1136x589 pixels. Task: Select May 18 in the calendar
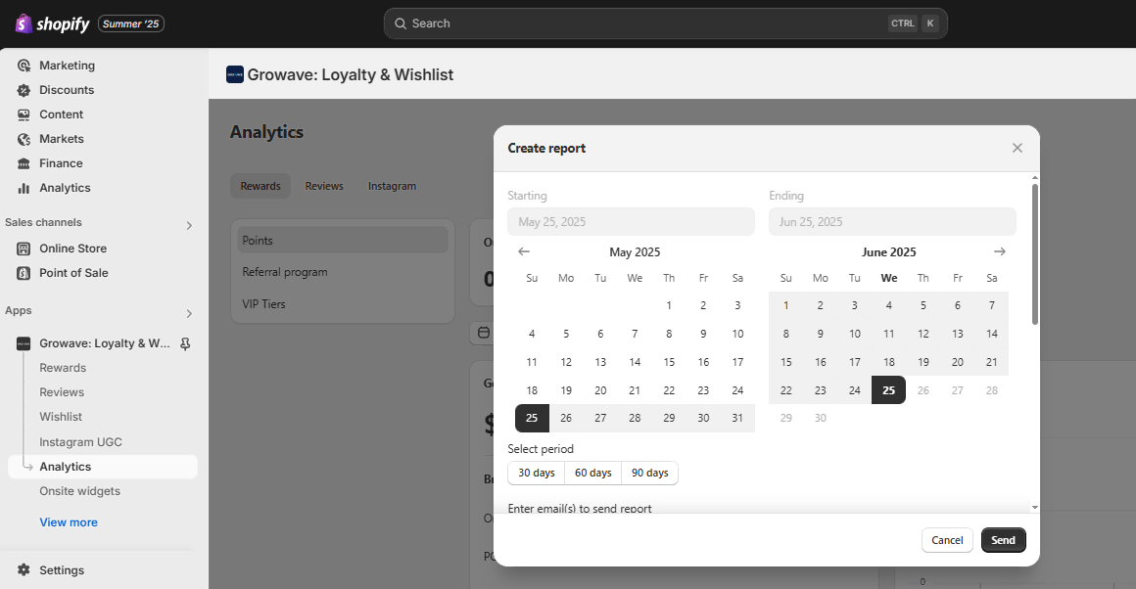click(x=532, y=390)
